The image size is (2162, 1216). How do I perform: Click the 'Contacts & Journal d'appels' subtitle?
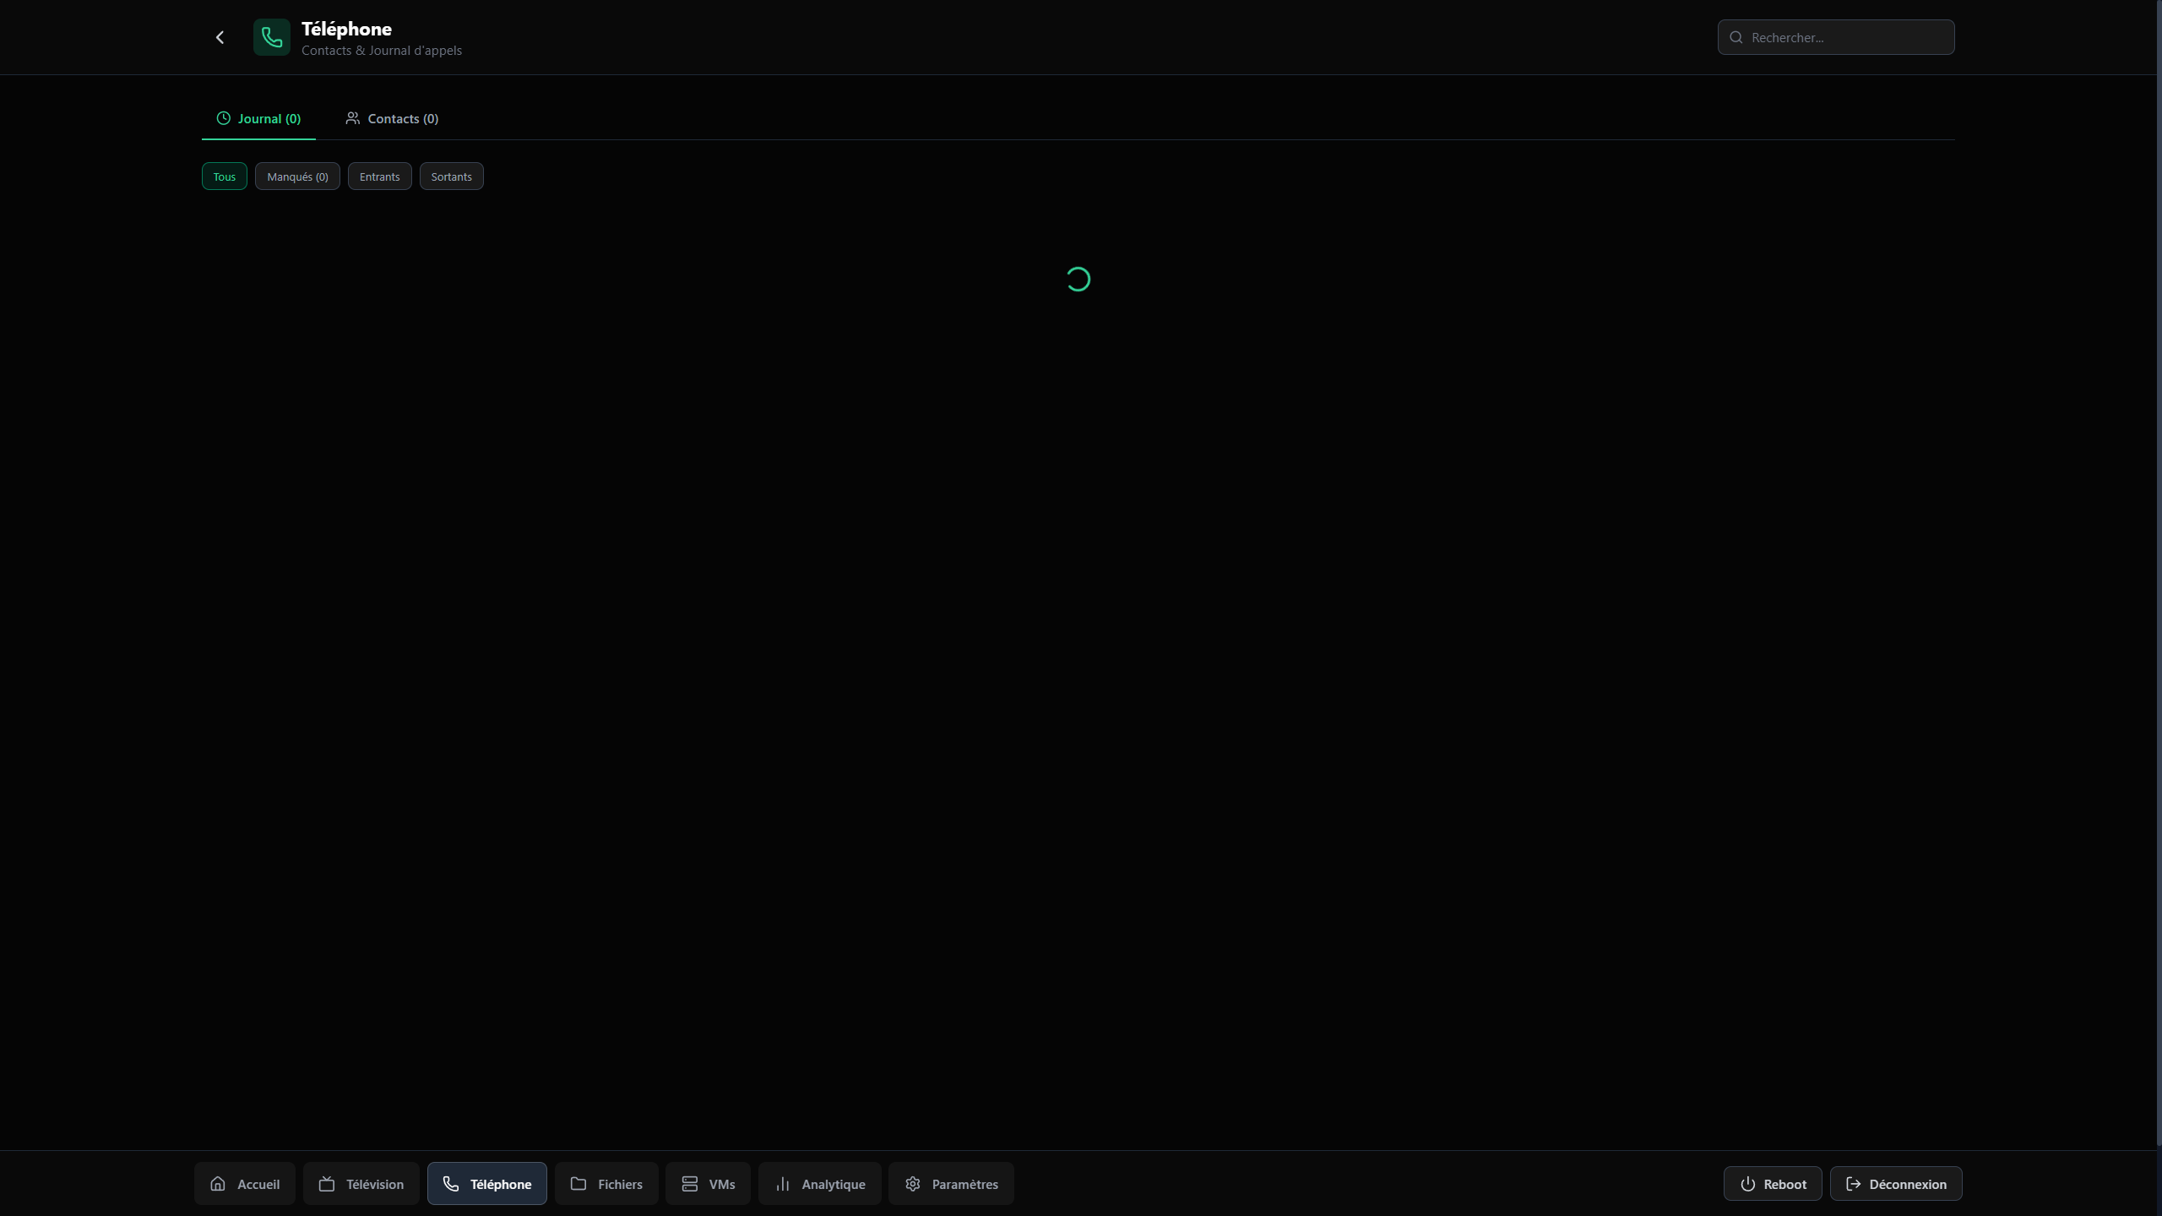[382, 51]
